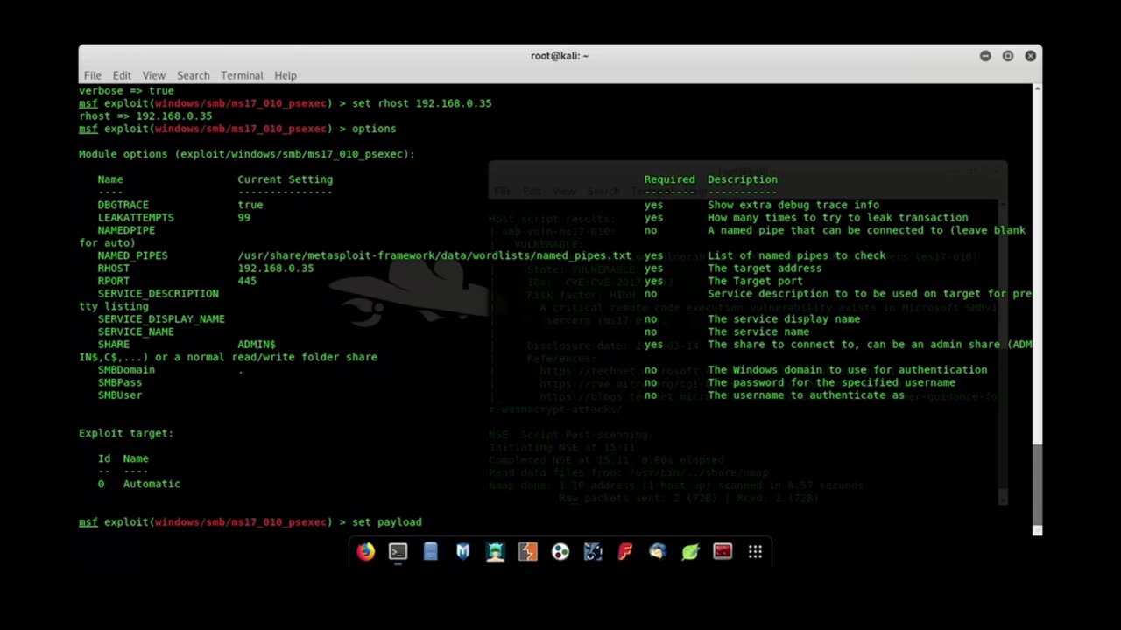Image resolution: width=1121 pixels, height=630 pixels.
Task: Launch Metasploit from the blue M dock icon
Action: 462,551
